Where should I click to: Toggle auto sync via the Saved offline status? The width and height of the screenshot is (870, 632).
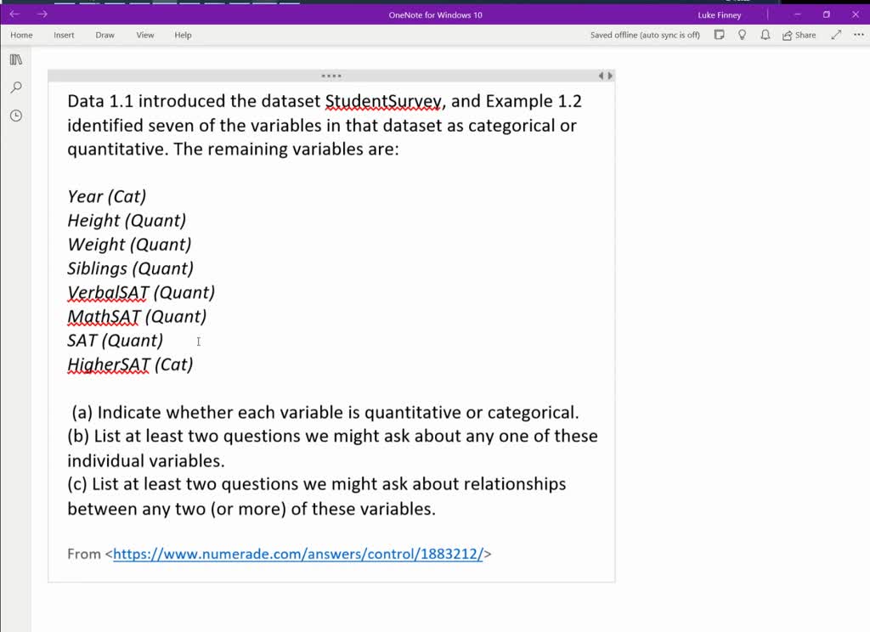(643, 35)
